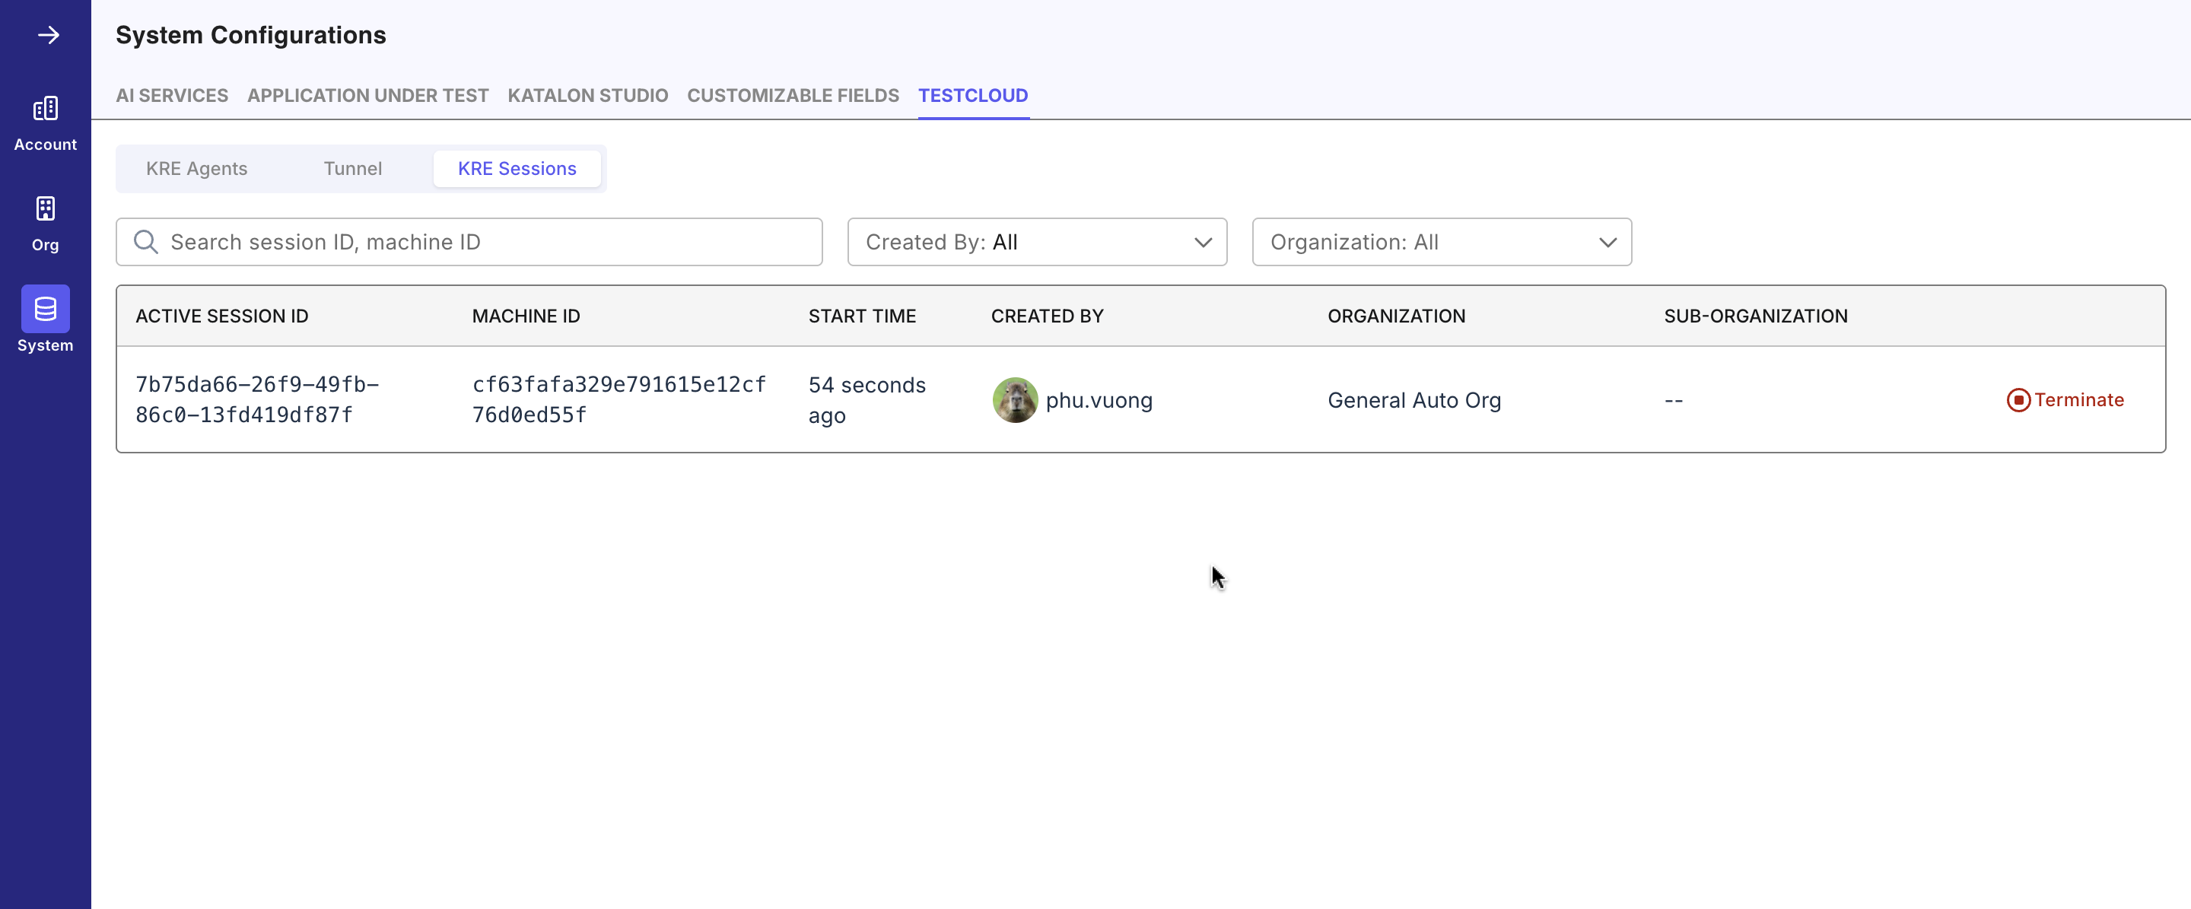Select KRE Sessions subtab
This screenshot has height=909, width=2191.
point(517,168)
